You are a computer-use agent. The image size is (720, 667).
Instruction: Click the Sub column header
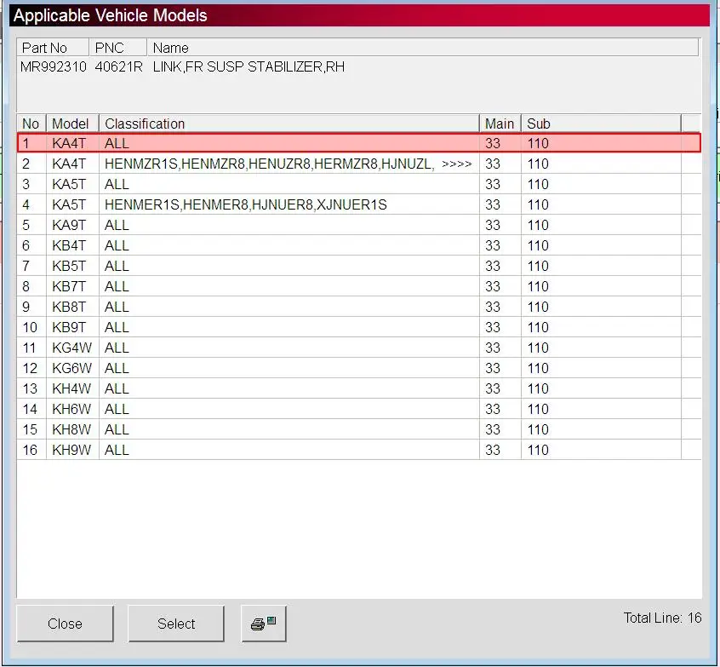601,124
